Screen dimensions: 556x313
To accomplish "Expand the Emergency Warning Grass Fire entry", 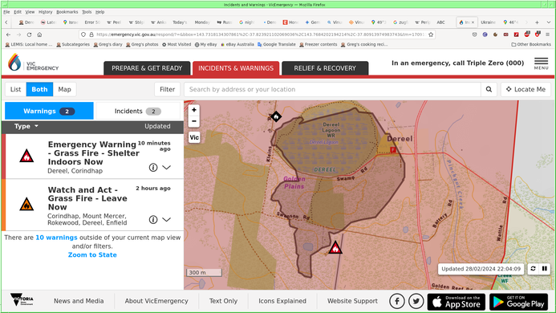I will click(x=166, y=168).
